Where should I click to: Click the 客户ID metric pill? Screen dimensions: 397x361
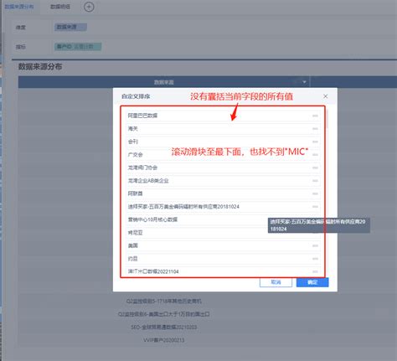coord(78,47)
